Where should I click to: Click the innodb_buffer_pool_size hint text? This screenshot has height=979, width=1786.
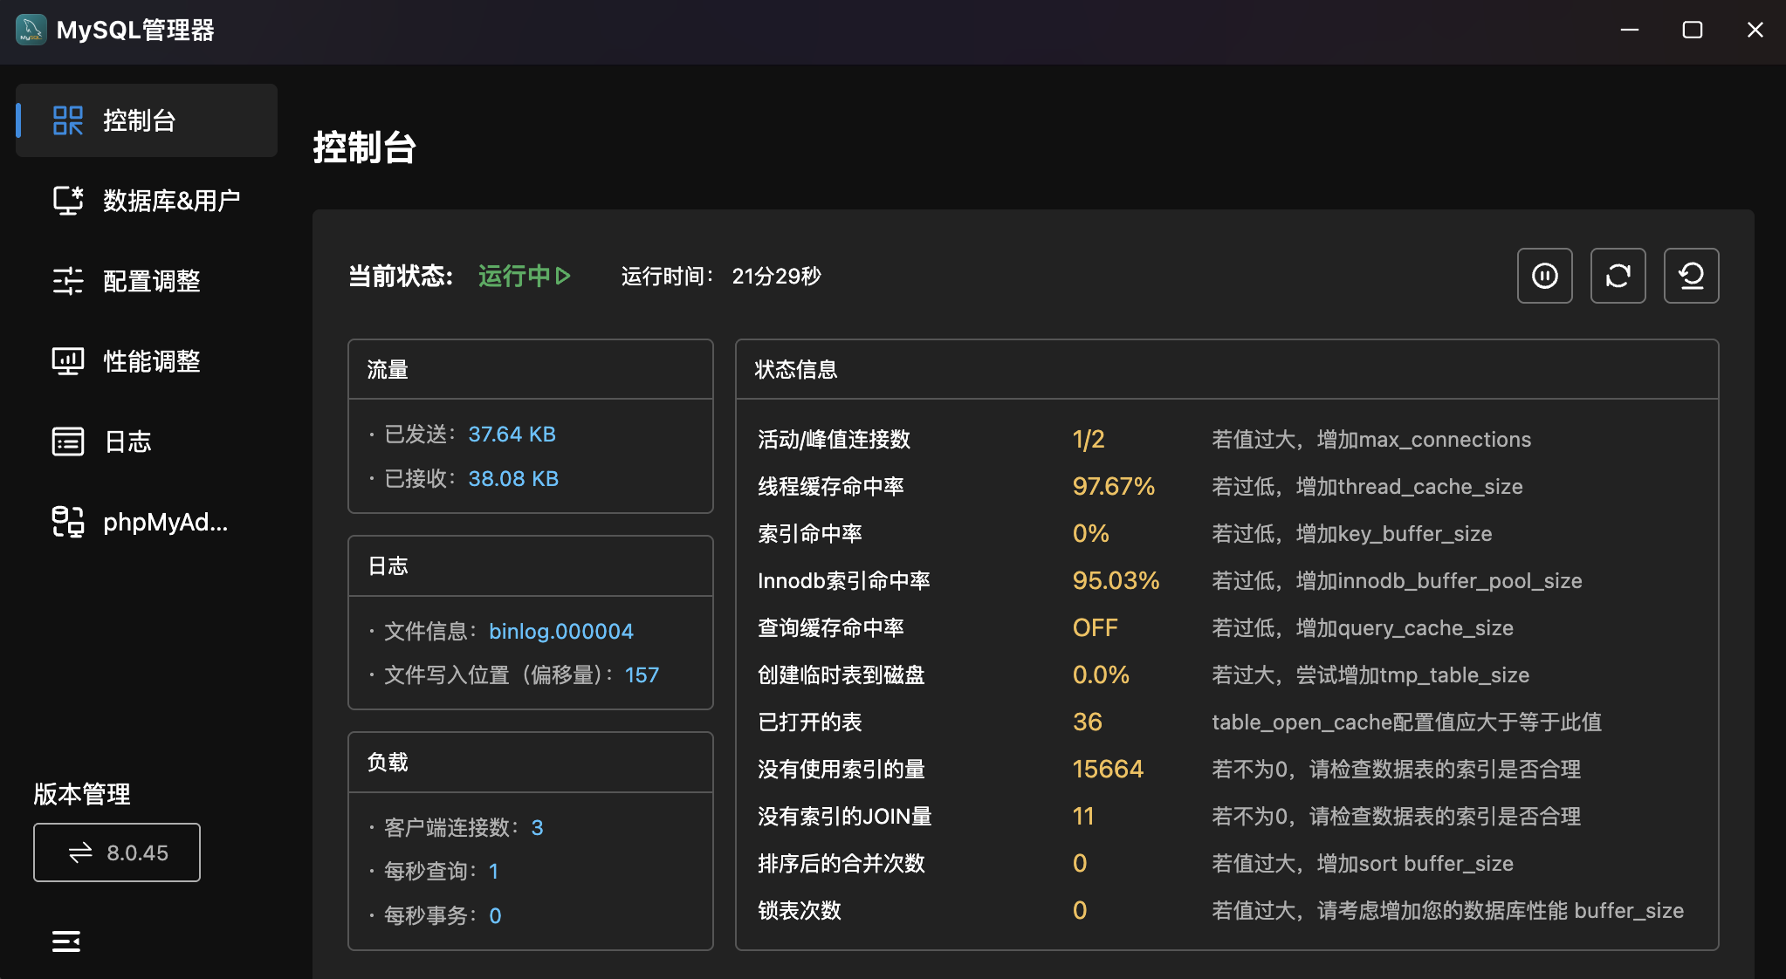point(1397,580)
